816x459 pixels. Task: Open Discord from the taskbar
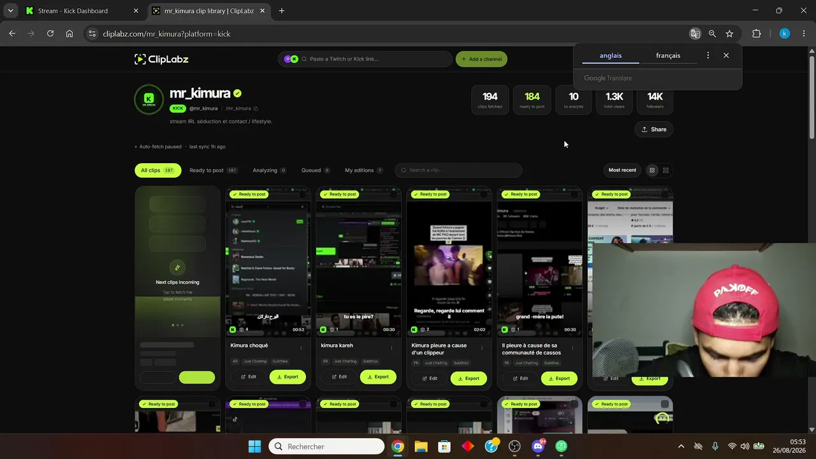tap(537, 446)
